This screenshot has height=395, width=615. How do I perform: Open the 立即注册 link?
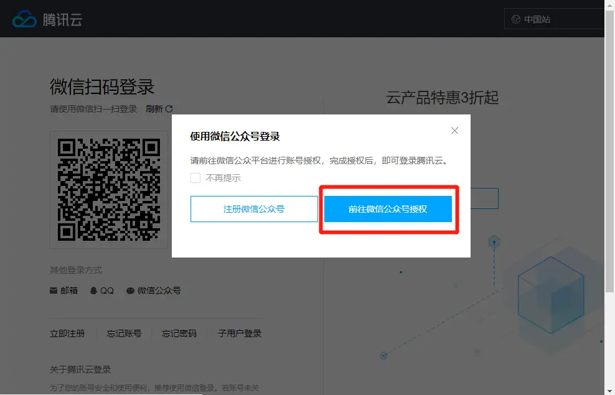67,333
